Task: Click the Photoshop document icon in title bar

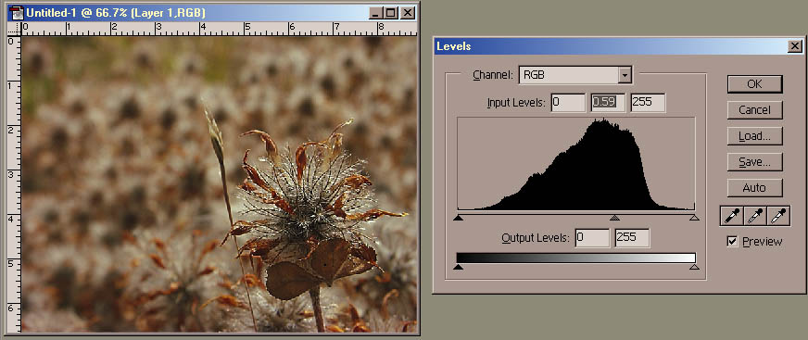Action: (17, 13)
